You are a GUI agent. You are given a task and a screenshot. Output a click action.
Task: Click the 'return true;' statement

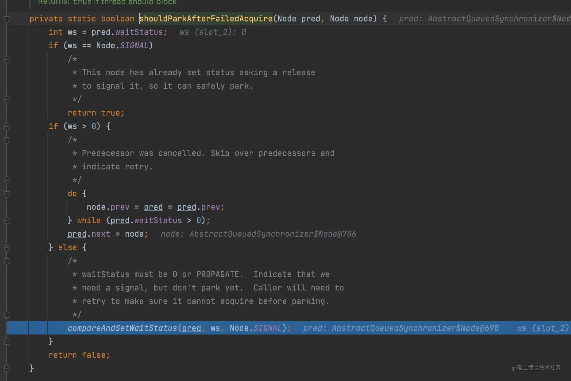click(x=96, y=113)
